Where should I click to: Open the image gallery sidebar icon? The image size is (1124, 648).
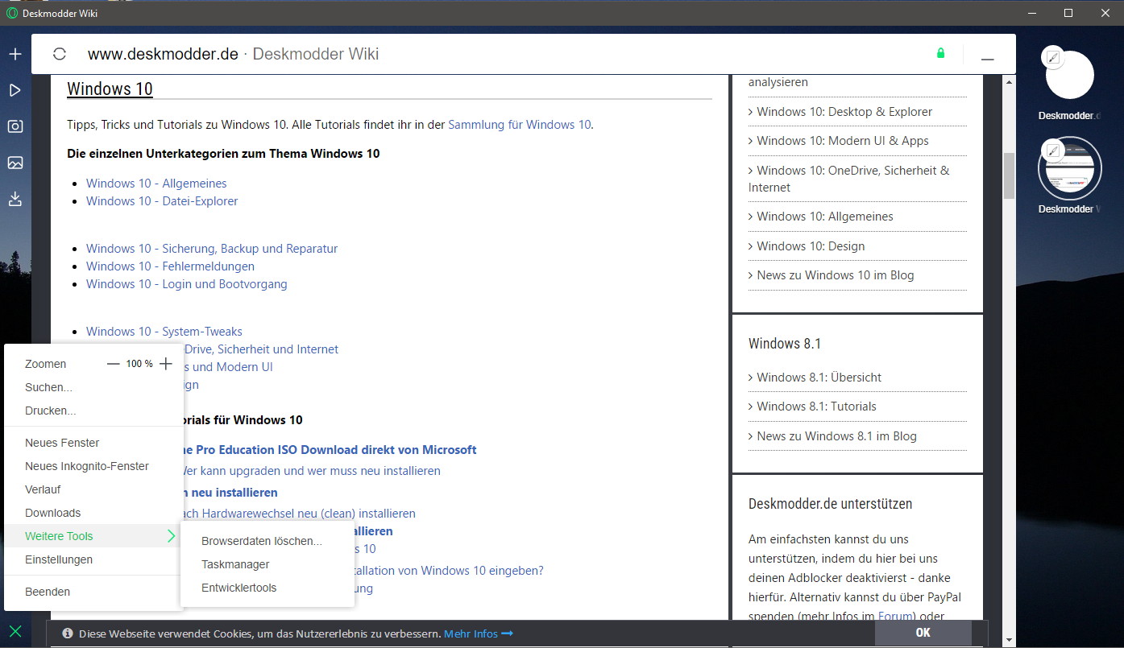[15, 163]
